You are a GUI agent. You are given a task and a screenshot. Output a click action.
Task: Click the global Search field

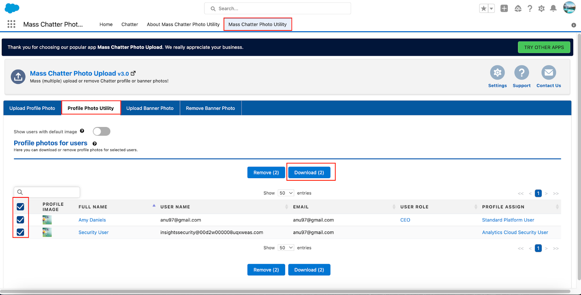point(277,8)
